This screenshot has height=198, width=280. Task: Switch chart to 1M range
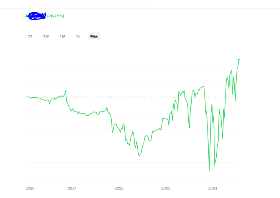coord(62,36)
